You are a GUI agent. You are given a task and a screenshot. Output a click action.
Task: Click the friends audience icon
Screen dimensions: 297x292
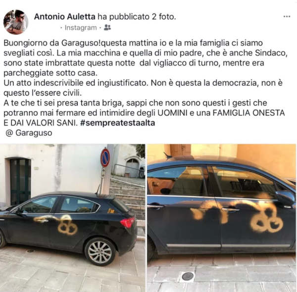point(107,28)
